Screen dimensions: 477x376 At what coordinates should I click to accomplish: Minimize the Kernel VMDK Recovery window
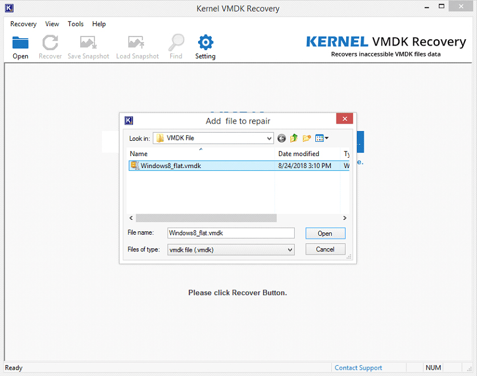coord(427,7)
